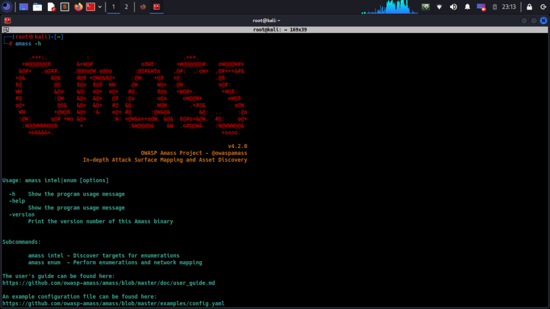The height and width of the screenshot is (309, 550).
Task: Show notifications via the bell icon
Action: click(x=467, y=6)
